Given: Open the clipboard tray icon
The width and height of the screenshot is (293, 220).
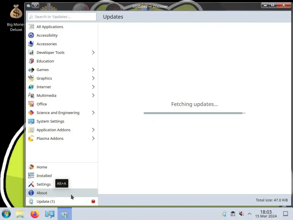Looking at the screenshot, I should (x=233, y=214).
